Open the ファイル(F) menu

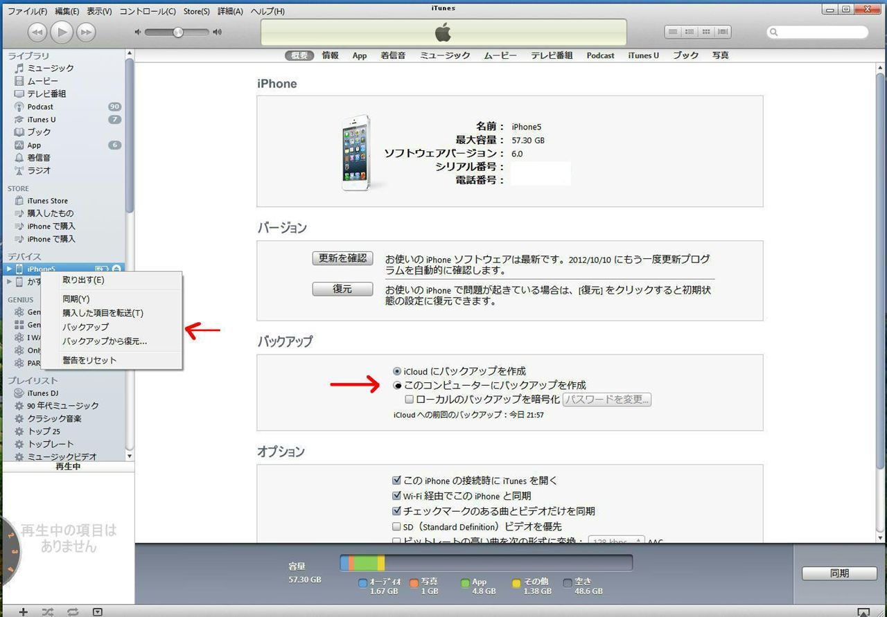point(27,12)
